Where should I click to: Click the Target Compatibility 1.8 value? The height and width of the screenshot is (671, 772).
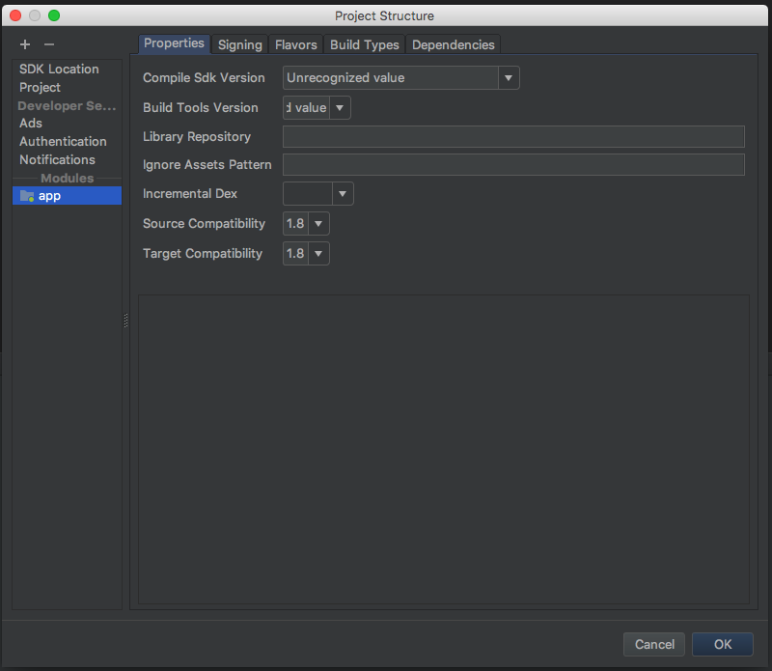(x=295, y=254)
